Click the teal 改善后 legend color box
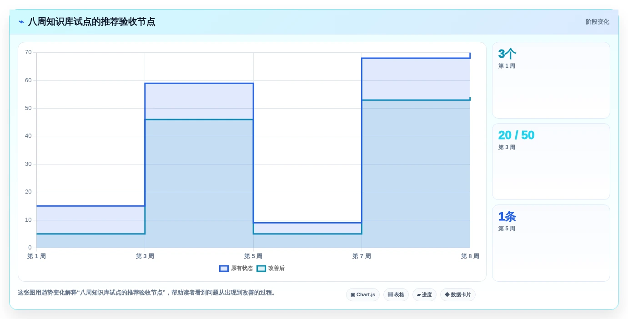Image resolution: width=628 pixels, height=319 pixels. (x=261, y=269)
